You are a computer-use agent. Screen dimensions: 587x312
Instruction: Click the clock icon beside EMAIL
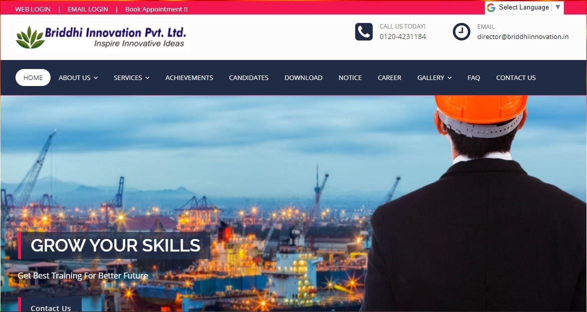click(461, 32)
